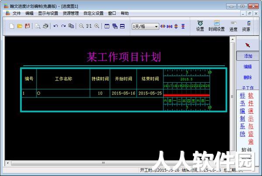This screenshot has height=176, width=262.
Task: Open a file using the folder icon
Action: (x=20, y=26)
